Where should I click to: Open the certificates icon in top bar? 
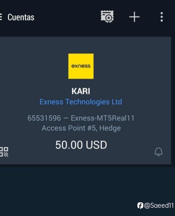(x=107, y=17)
